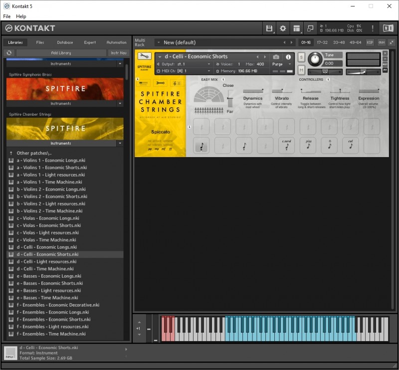
Task: Click the Tune knob
Action: tap(315, 59)
